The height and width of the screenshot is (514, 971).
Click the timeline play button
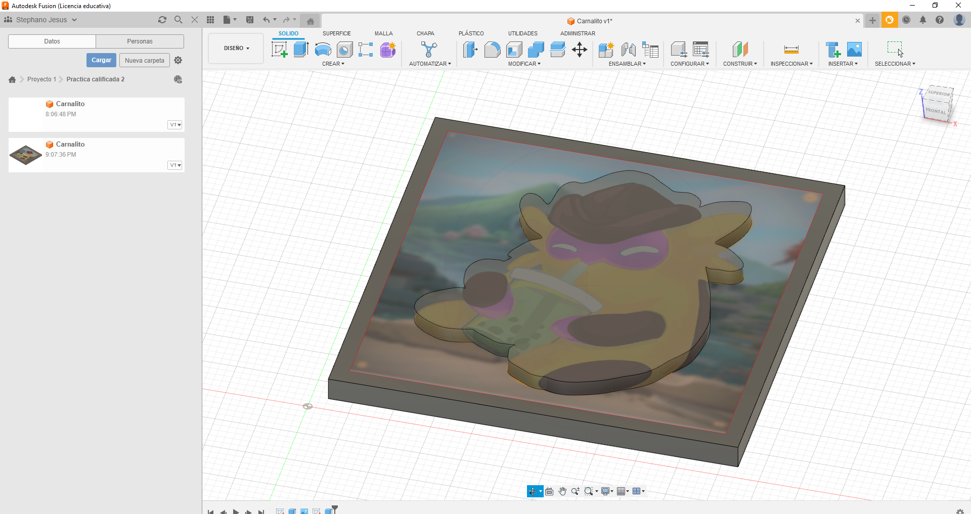(x=236, y=511)
